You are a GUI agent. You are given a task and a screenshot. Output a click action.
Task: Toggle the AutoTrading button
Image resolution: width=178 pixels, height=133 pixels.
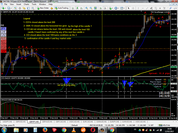(x=62, y=8)
